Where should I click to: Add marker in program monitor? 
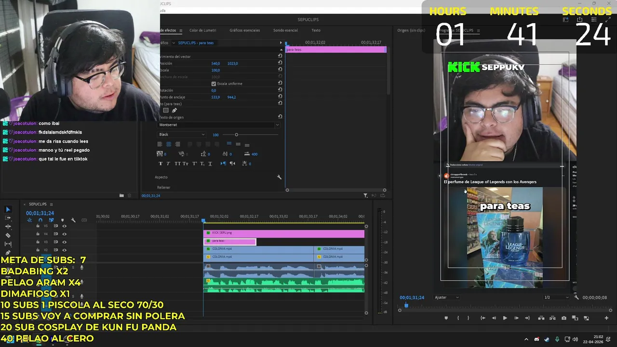pyautogui.click(x=446, y=318)
